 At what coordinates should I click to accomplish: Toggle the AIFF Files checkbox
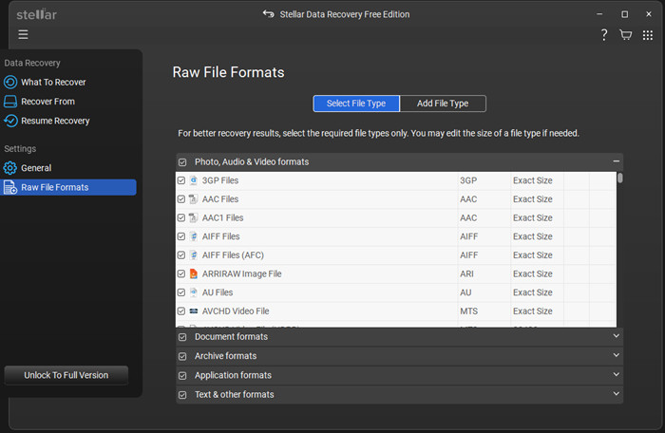click(181, 236)
